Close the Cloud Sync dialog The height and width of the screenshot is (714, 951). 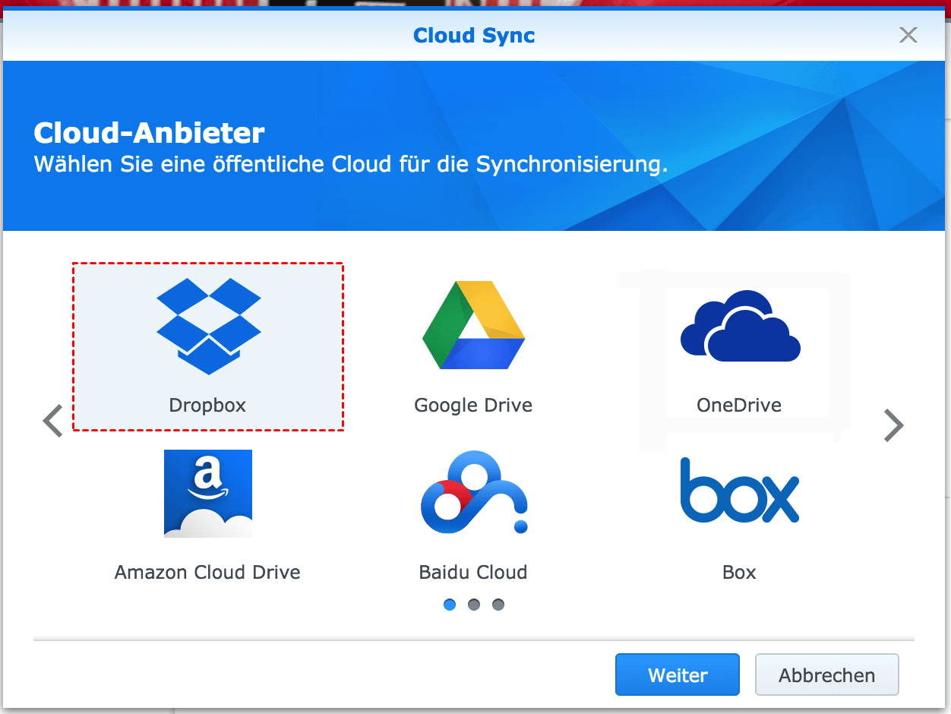click(x=908, y=35)
